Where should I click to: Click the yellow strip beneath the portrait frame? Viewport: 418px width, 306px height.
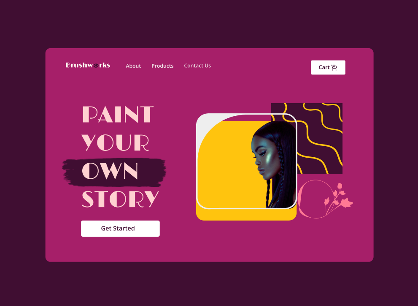pos(246,215)
